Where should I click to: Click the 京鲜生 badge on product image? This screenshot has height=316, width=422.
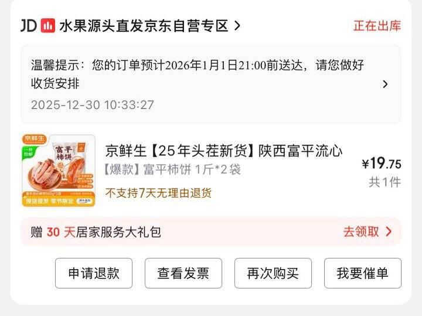(x=34, y=138)
